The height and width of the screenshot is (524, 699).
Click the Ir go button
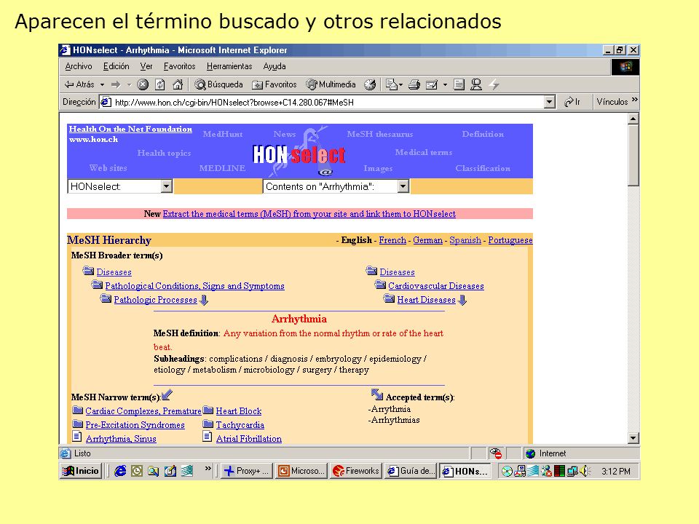(572, 102)
